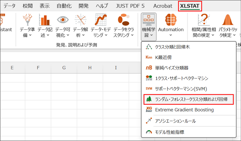The height and width of the screenshot is (141, 241).
Task: Open データ可視化 eye icon
Action: (63, 20)
